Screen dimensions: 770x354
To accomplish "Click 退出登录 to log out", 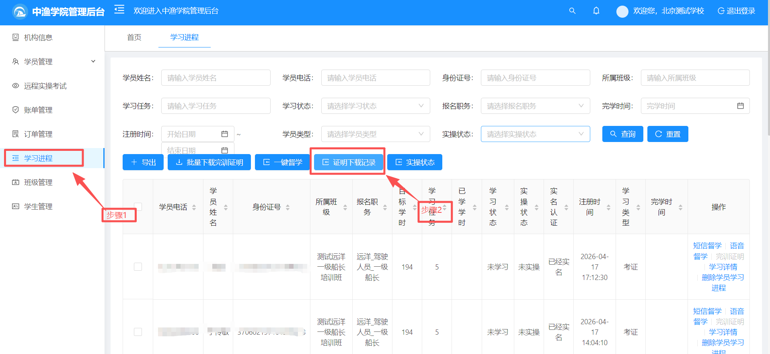I will tap(737, 11).
